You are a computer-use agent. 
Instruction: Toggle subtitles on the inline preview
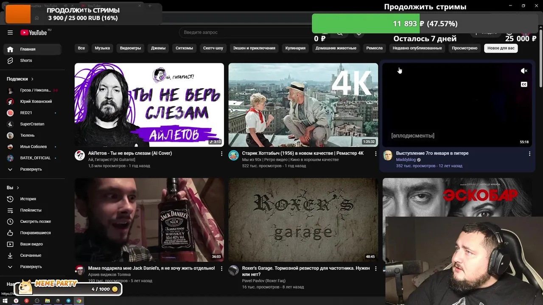coord(524,84)
